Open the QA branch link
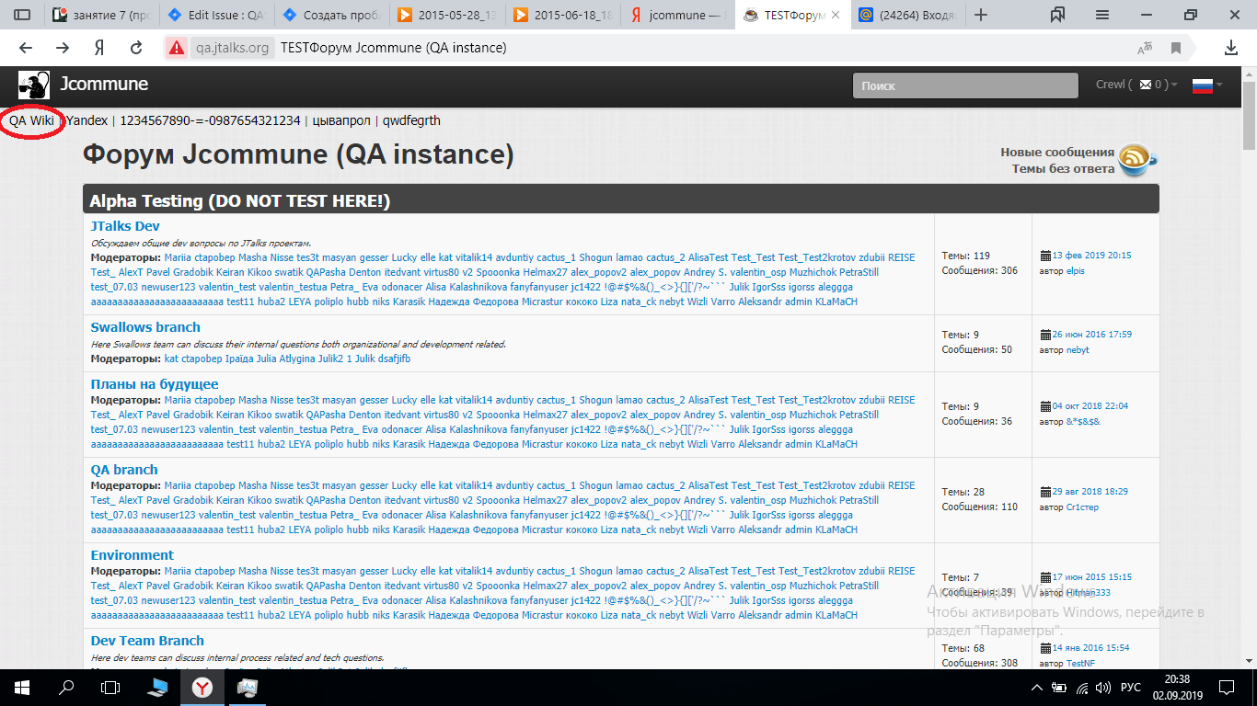This screenshot has height=706, width=1257. pos(124,470)
